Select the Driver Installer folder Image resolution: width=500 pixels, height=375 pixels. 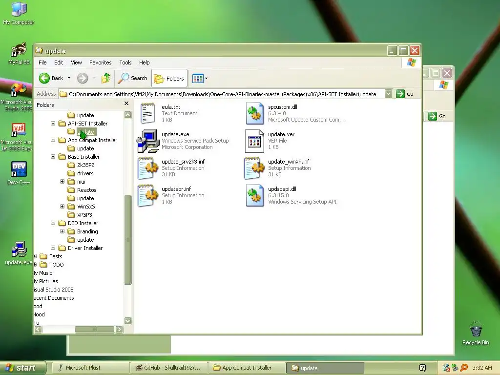(x=81, y=248)
